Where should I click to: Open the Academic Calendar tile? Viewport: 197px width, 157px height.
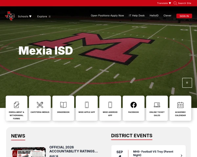point(180,108)
